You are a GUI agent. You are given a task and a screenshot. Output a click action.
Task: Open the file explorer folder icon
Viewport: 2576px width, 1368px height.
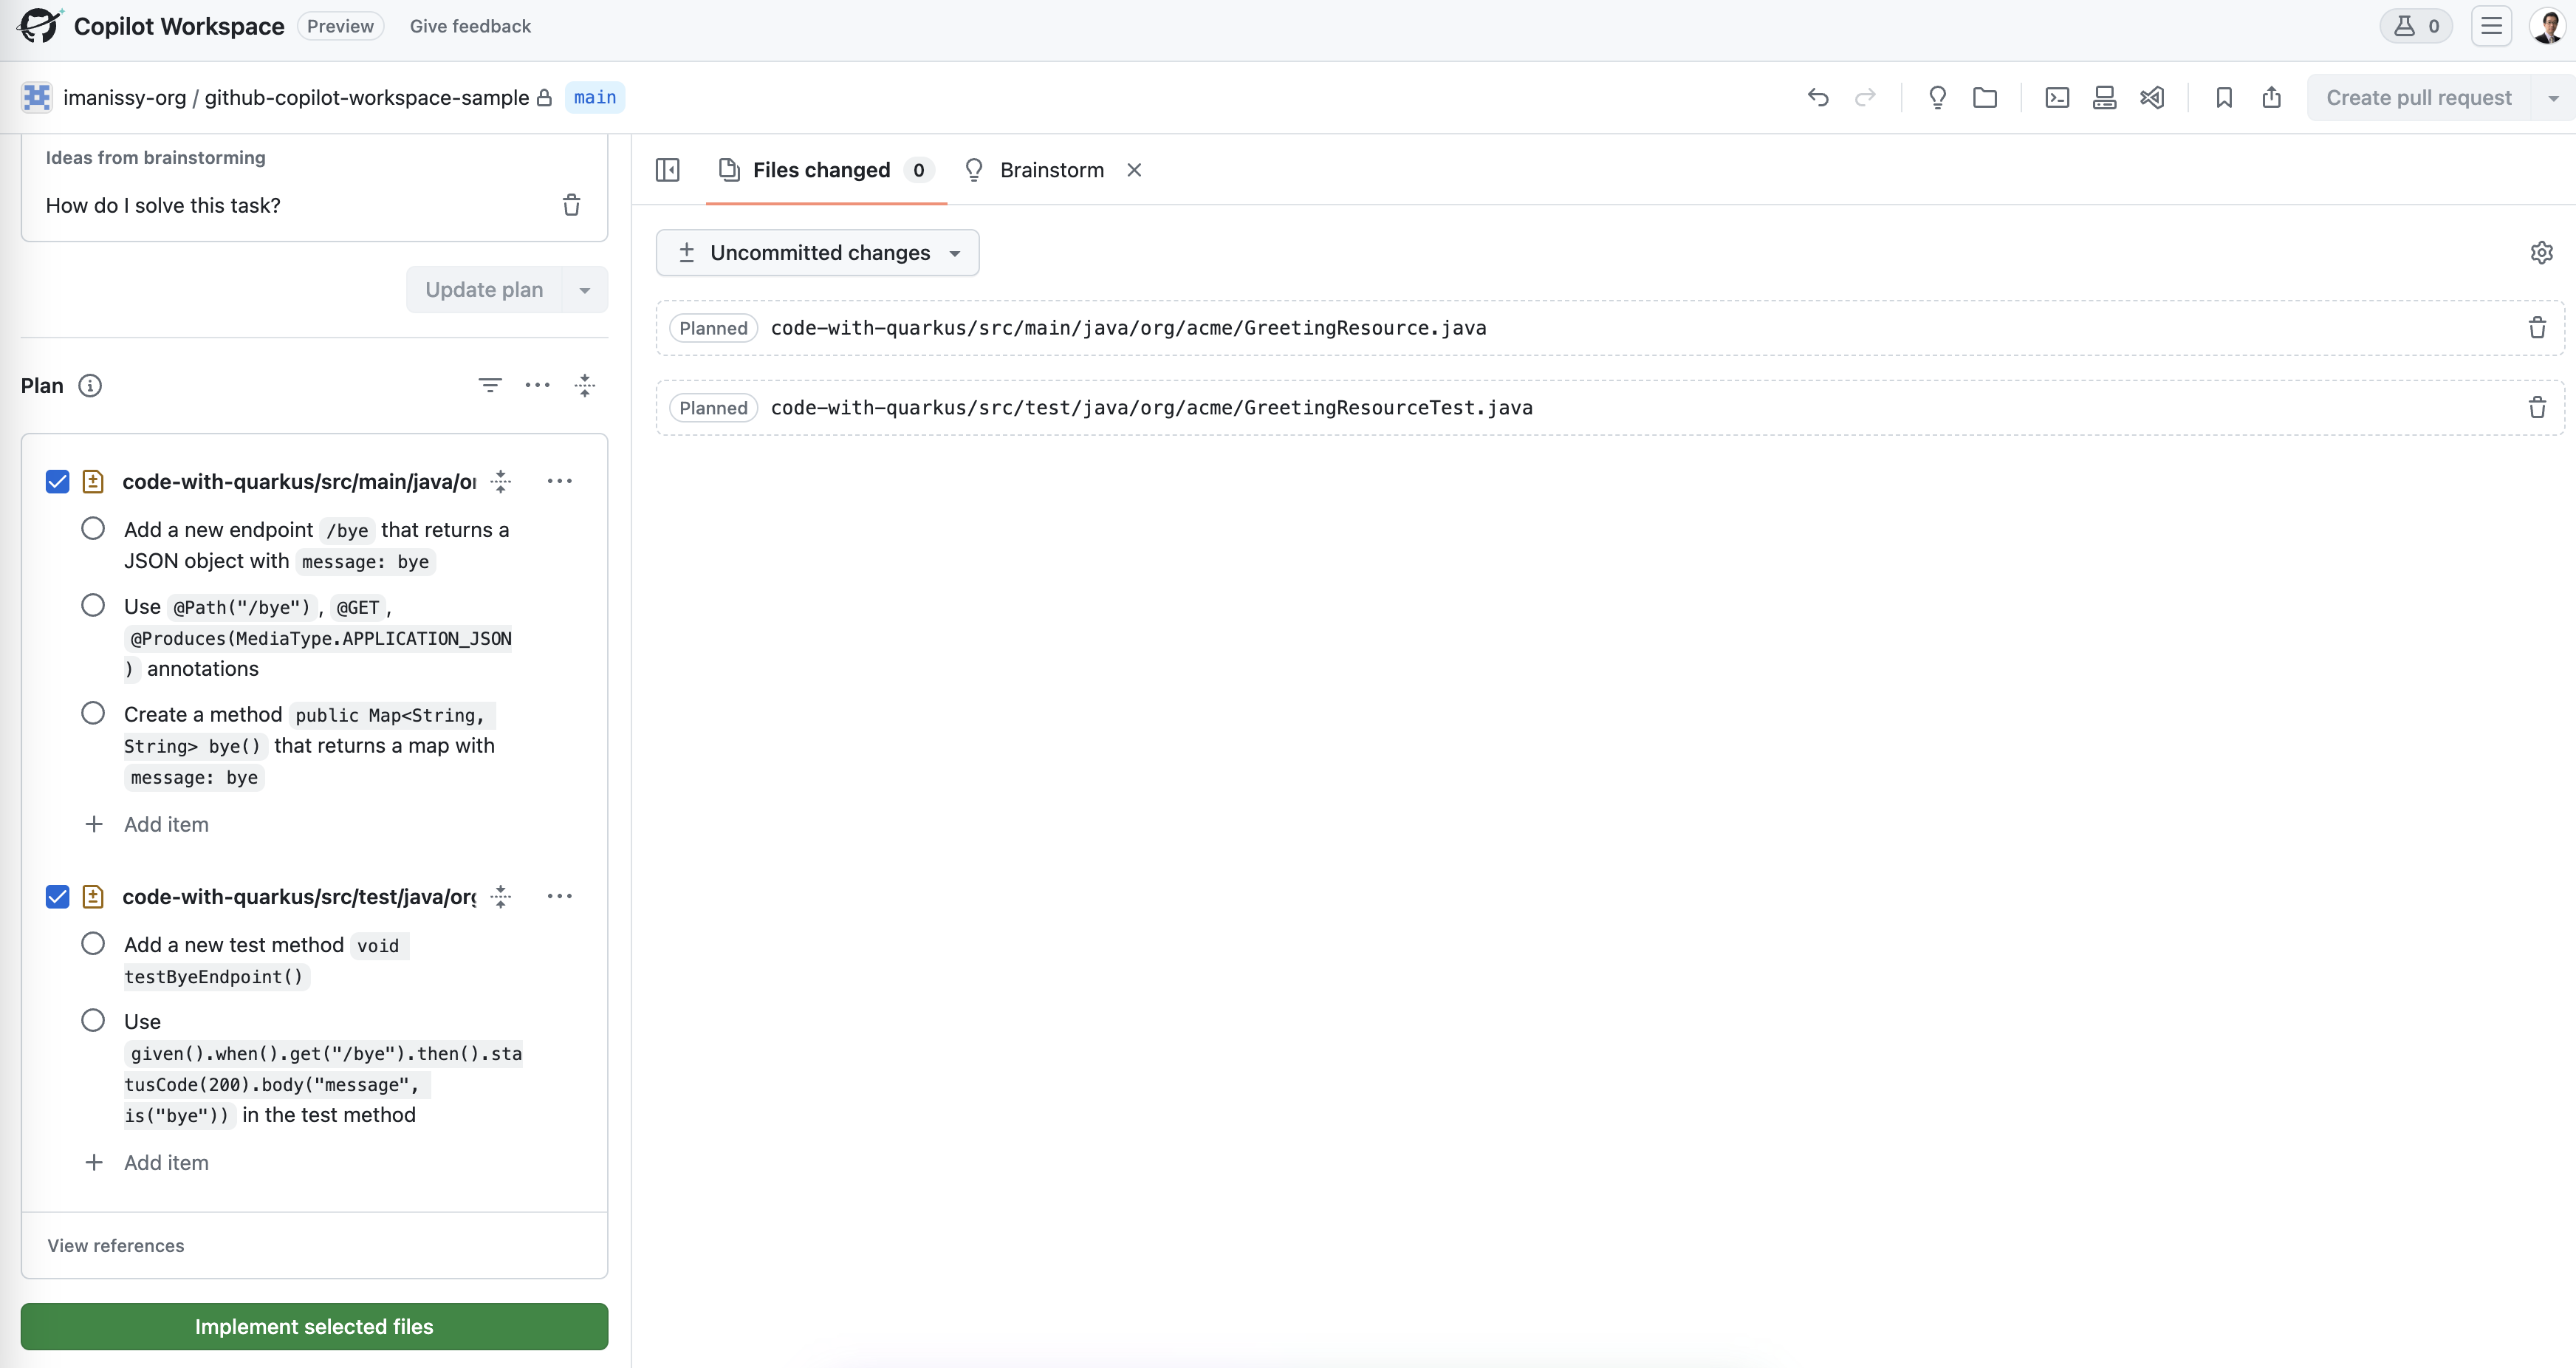pyautogui.click(x=1985, y=97)
